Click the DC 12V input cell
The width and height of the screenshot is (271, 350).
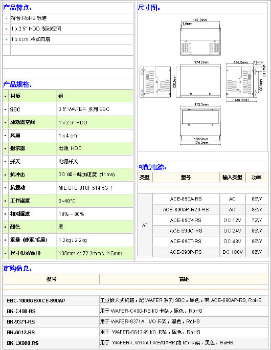pyautogui.click(x=233, y=221)
